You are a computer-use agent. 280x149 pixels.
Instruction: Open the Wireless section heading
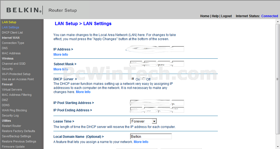pyautogui.click(x=7, y=58)
